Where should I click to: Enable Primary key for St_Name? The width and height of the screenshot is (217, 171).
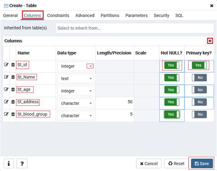199,77
